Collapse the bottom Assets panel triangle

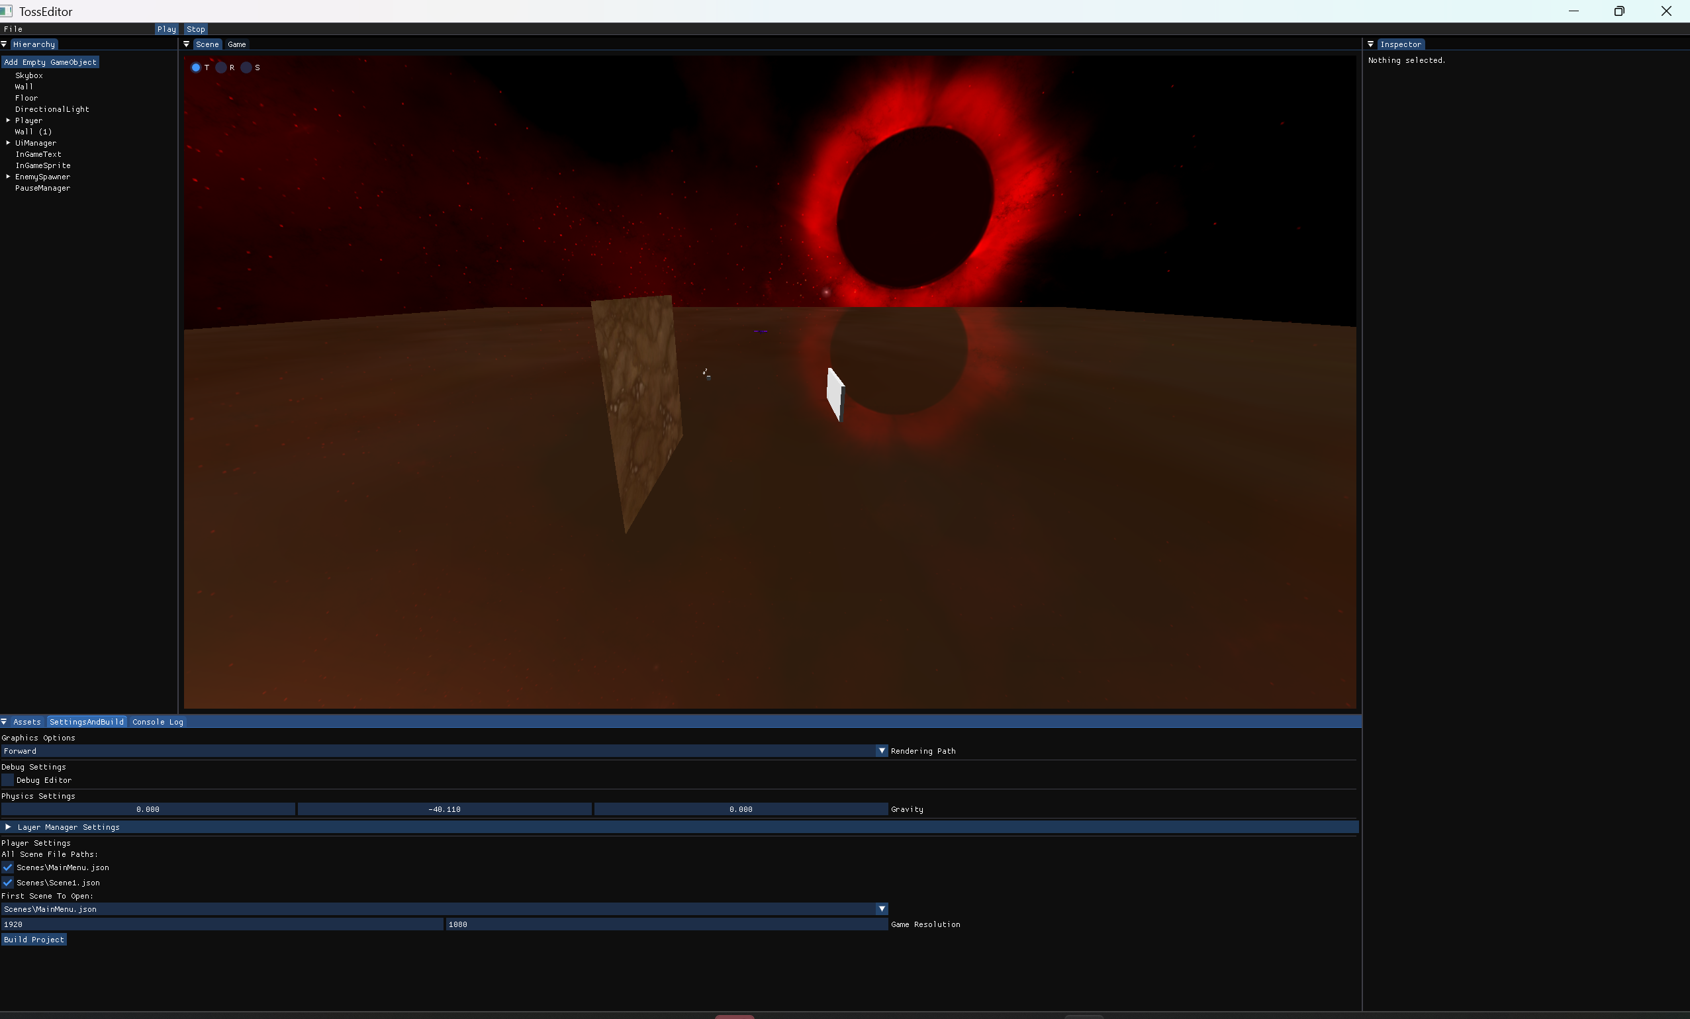click(x=4, y=721)
